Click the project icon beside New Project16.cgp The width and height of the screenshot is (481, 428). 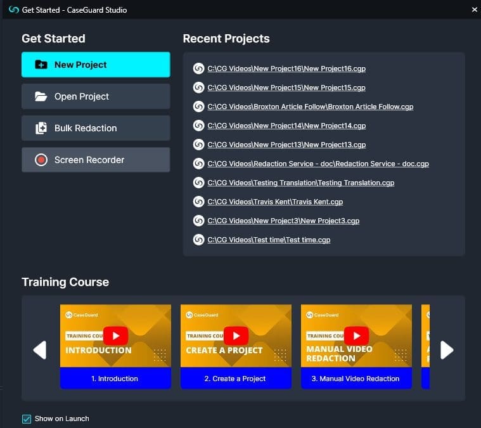(199, 68)
